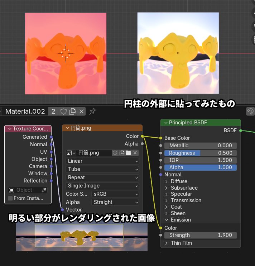Click the eyedropper in the Object field

pos(44,190)
